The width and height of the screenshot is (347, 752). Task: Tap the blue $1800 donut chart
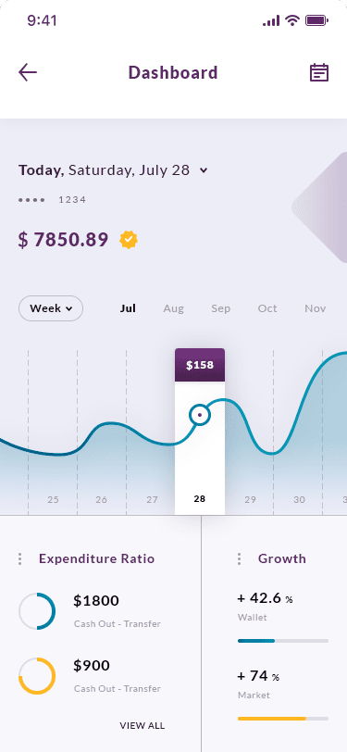(x=37, y=611)
